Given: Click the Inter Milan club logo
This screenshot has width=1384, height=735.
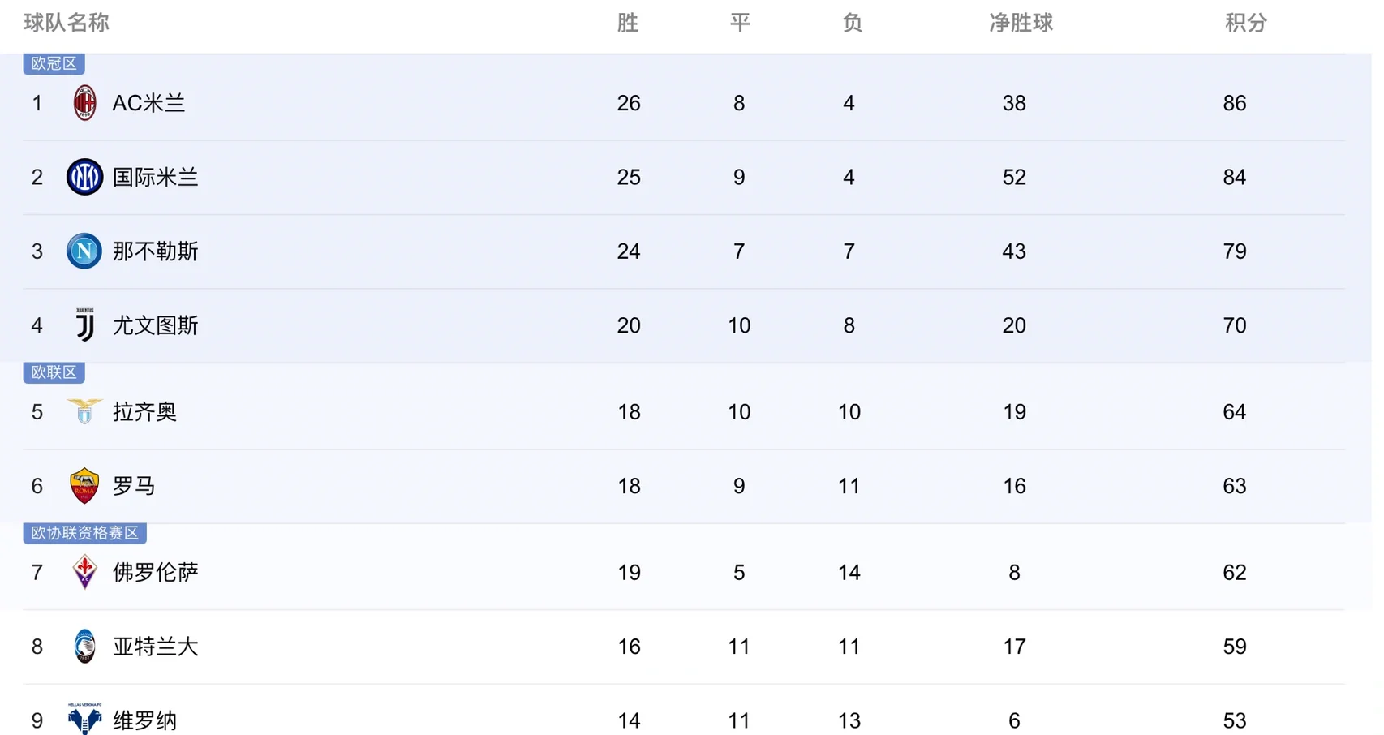Looking at the screenshot, I should (84, 177).
